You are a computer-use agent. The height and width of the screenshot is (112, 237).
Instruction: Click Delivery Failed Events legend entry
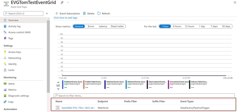tap(198, 85)
